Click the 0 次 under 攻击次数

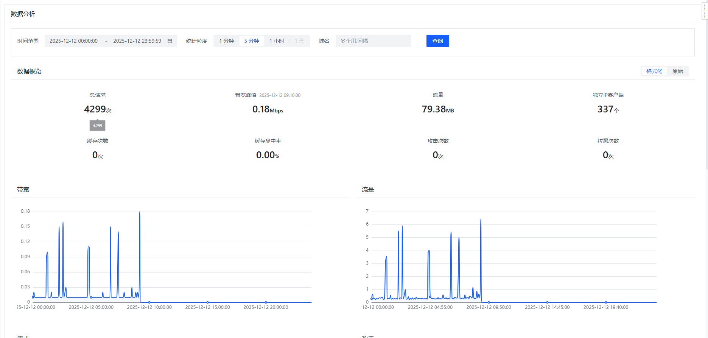click(x=438, y=155)
